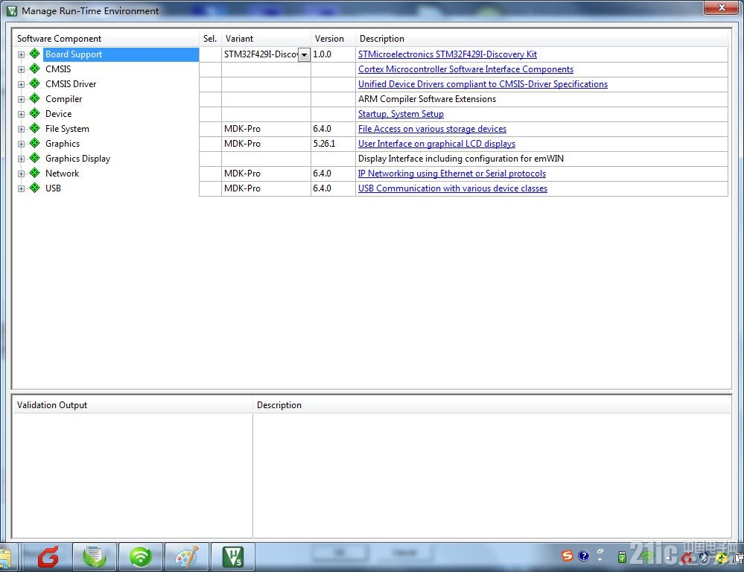Open the red G-shaped app in the taskbar
This screenshot has height=572, width=744.
point(48,557)
